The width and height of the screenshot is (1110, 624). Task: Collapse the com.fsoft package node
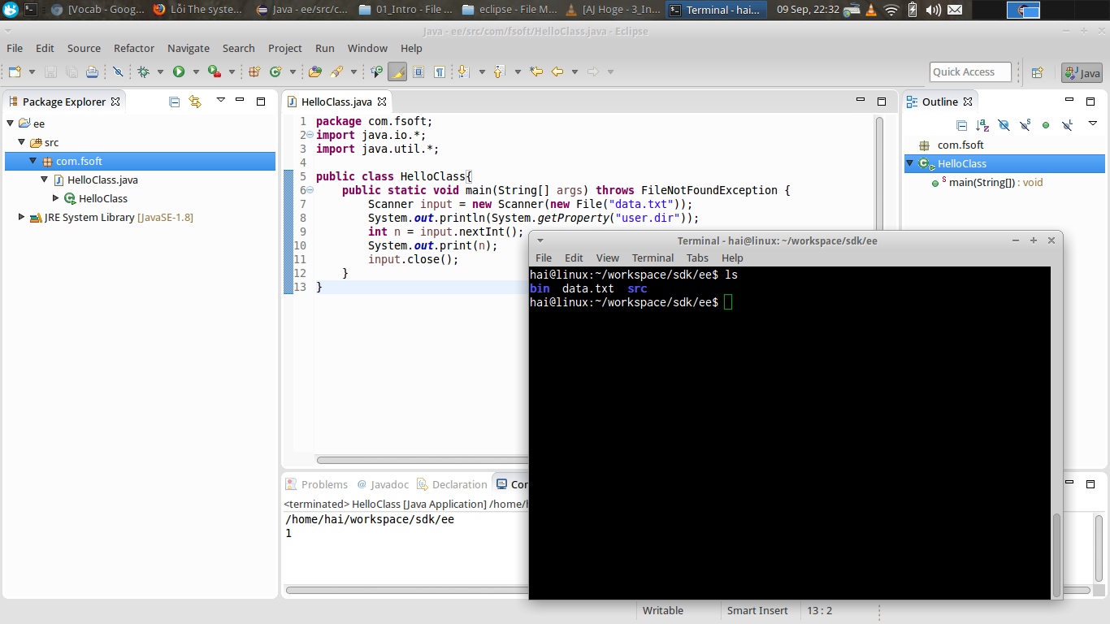pos(33,161)
